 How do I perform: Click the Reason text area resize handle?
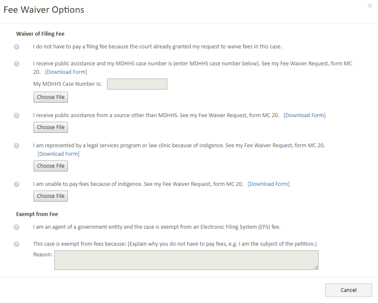316,267
